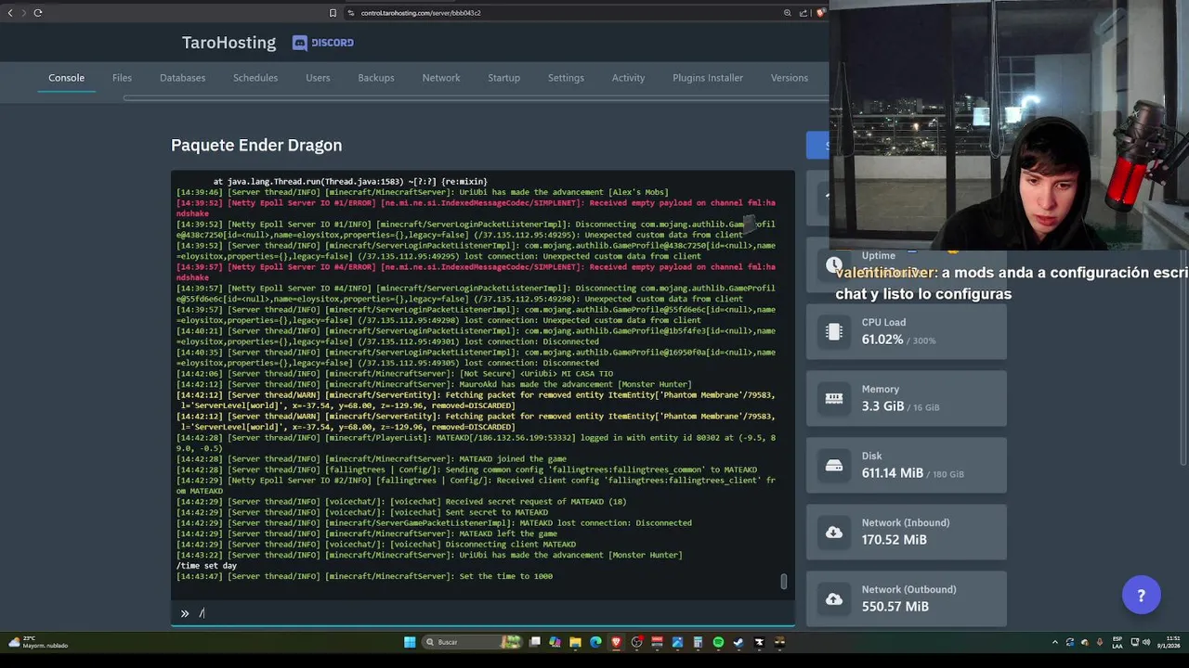This screenshot has height=668, width=1189.
Task: Click the CPU Load chip icon
Action: tap(834, 331)
